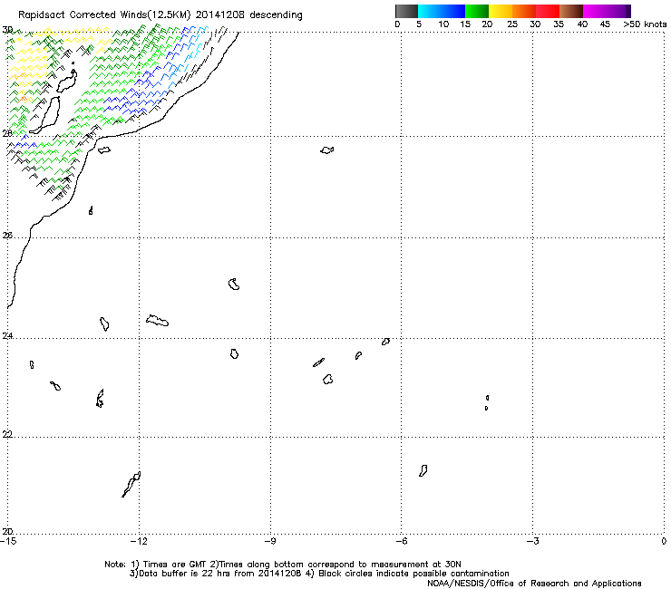
Task: Click the legend label '45' under color bar
Action: (x=605, y=24)
